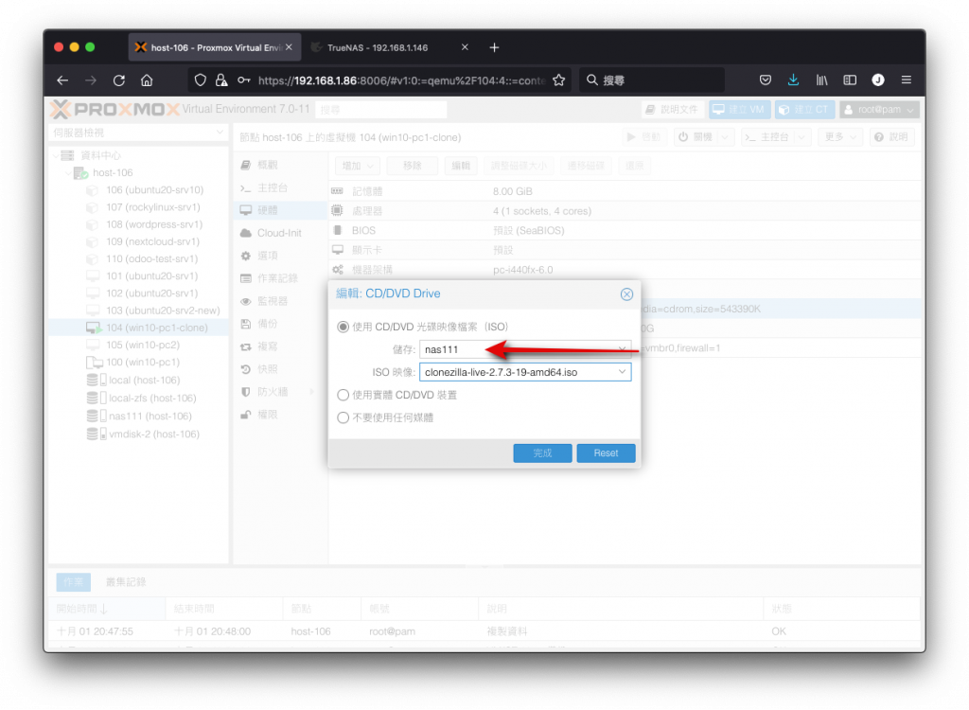Screen dimensions: 969x710
Task: Open the browser hamburger menu
Action: (x=907, y=80)
